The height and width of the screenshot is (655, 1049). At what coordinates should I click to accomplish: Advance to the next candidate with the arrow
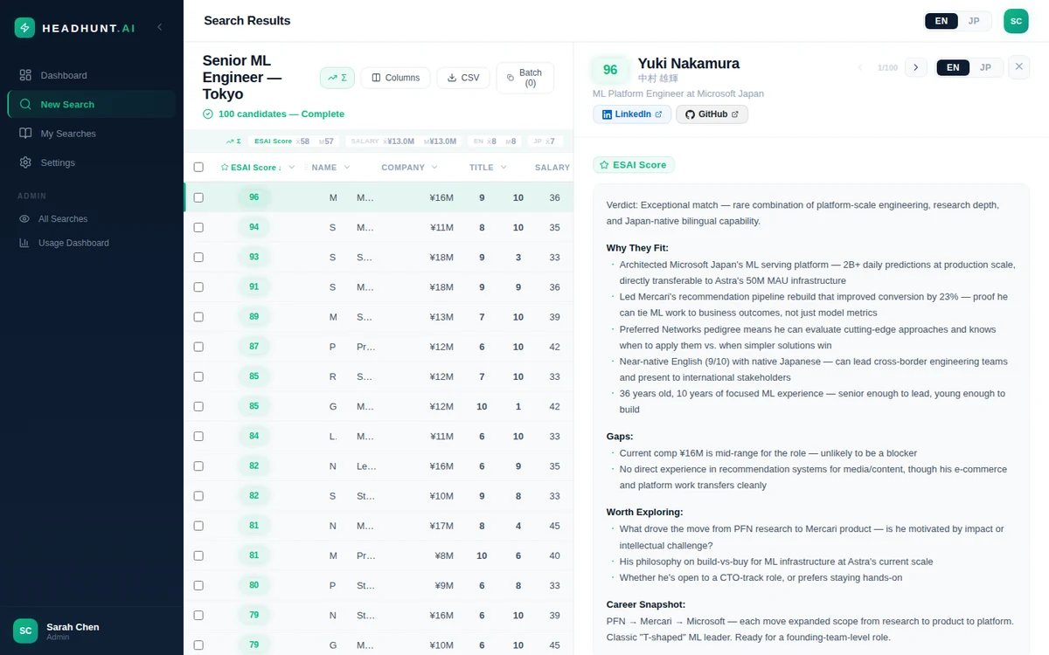coord(915,66)
